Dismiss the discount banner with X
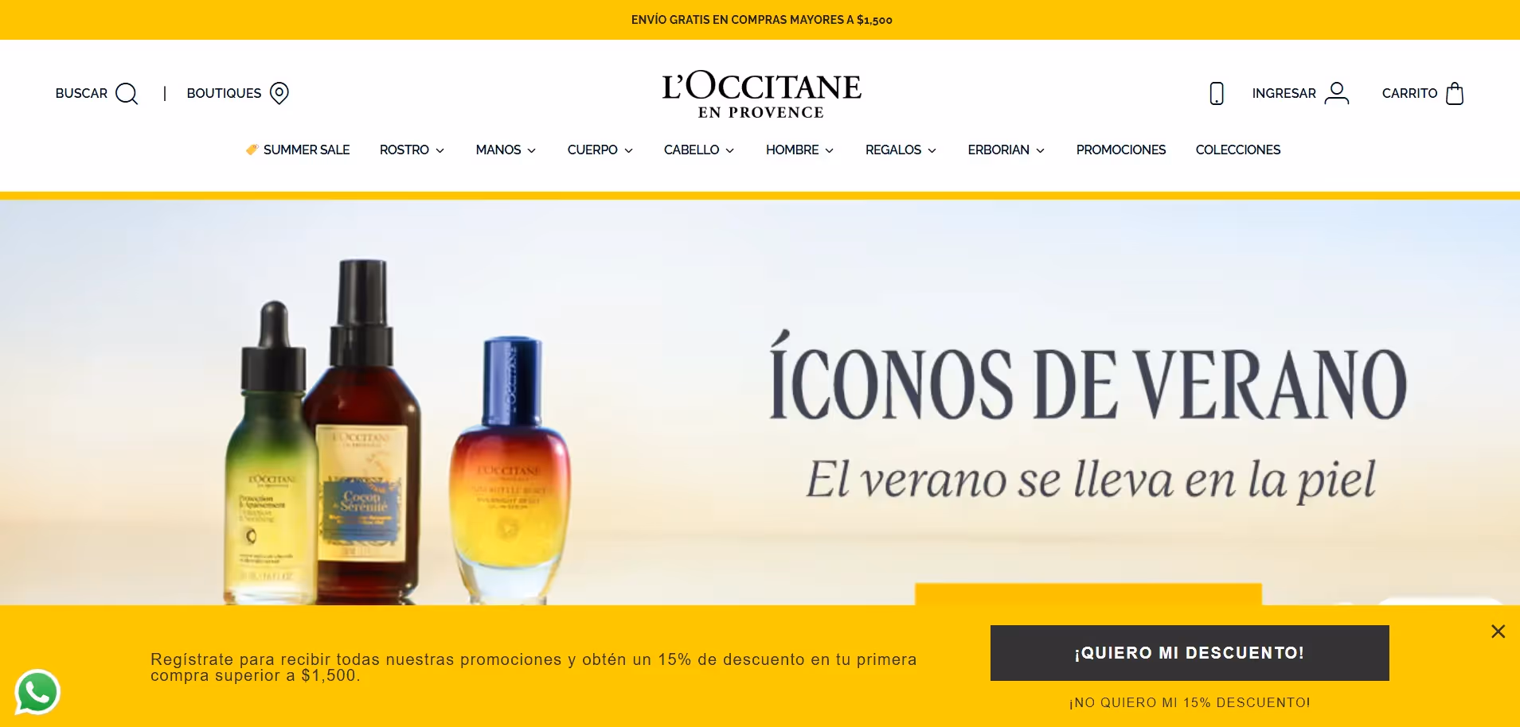The width and height of the screenshot is (1520, 727). click(1498, 631)
